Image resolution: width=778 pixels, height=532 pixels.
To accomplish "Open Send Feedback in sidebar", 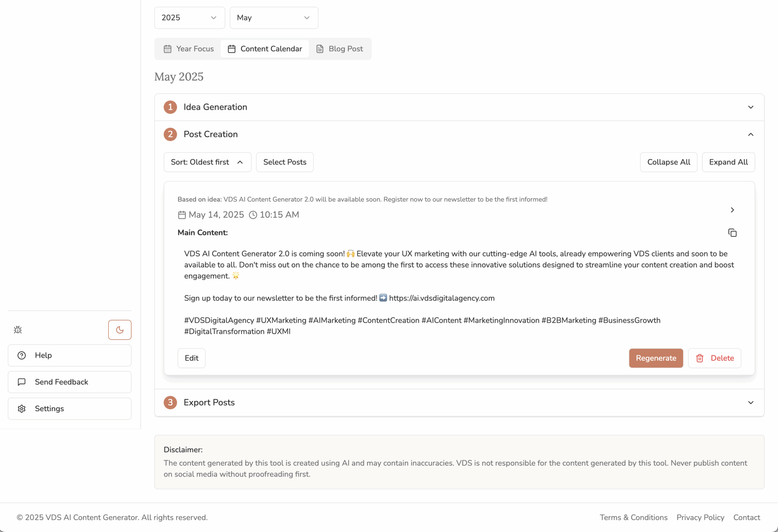I will (x=70, y=382).
